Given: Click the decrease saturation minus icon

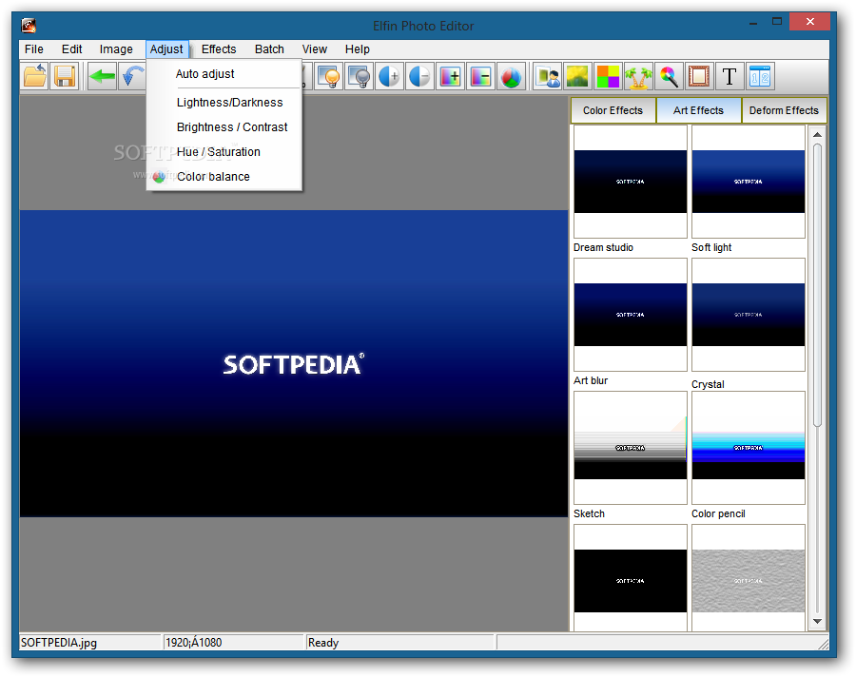Looking at the screenshot, I should click(480, 76).
